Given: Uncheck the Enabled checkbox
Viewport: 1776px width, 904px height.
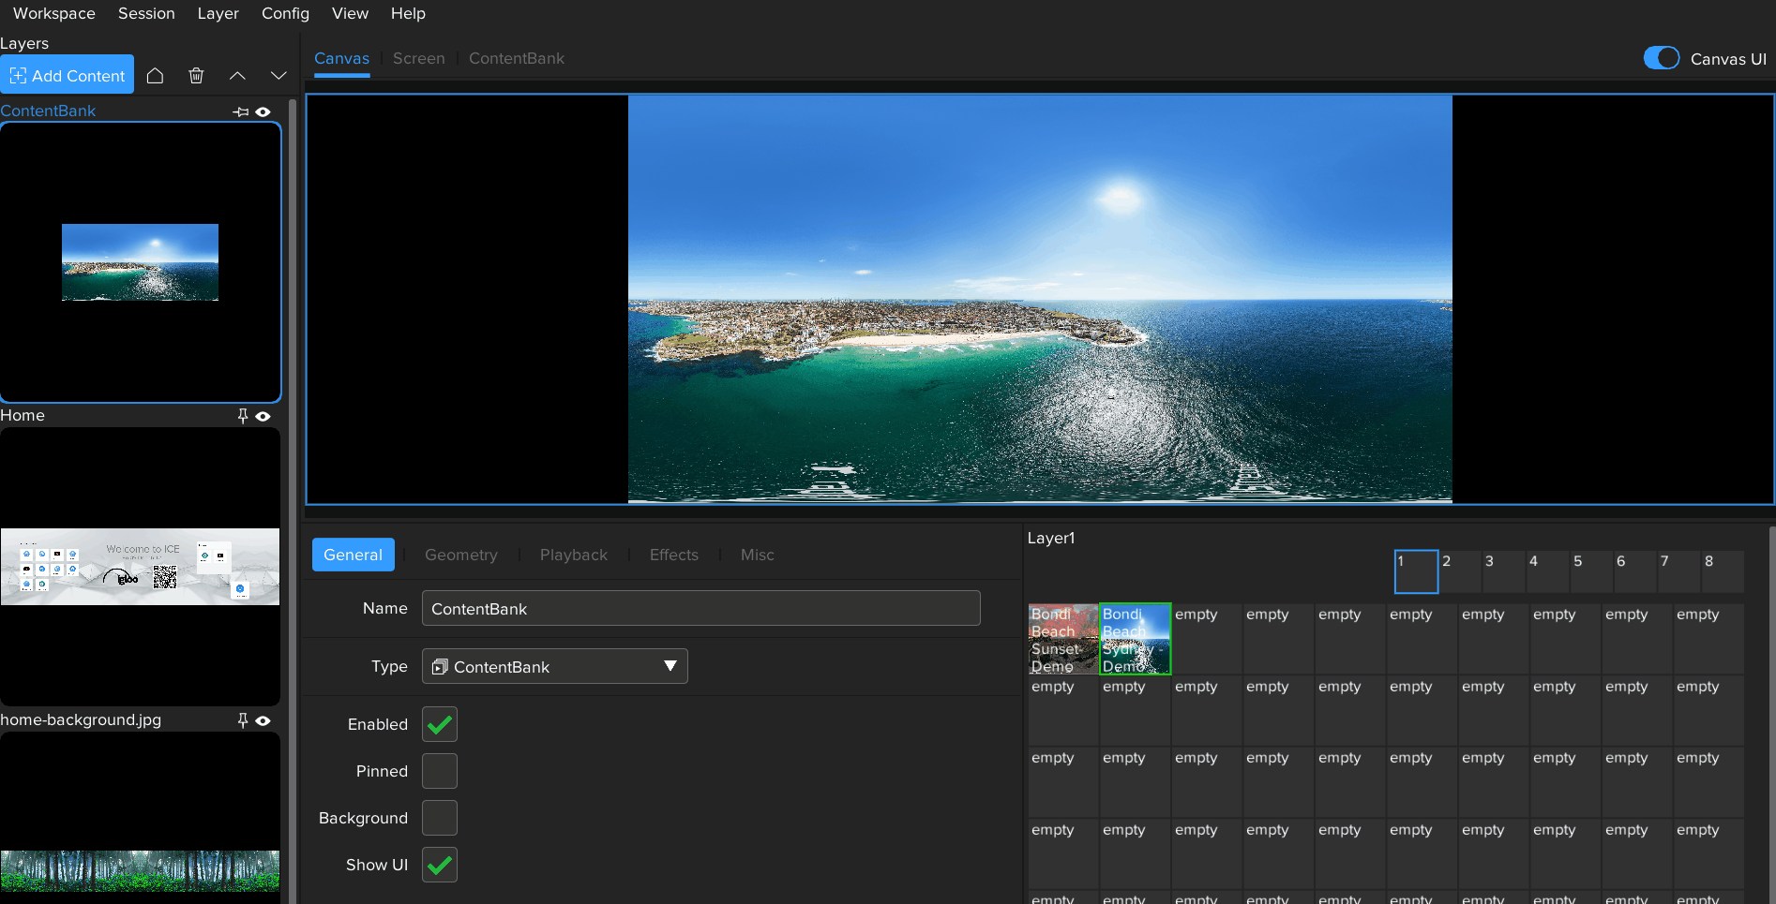Looking at the screenshot, I should 439,724.
